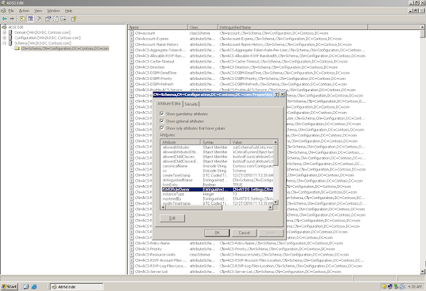
Task: Sort list by the Class column header
Action: pyautogui.click(x=202, y=27)
